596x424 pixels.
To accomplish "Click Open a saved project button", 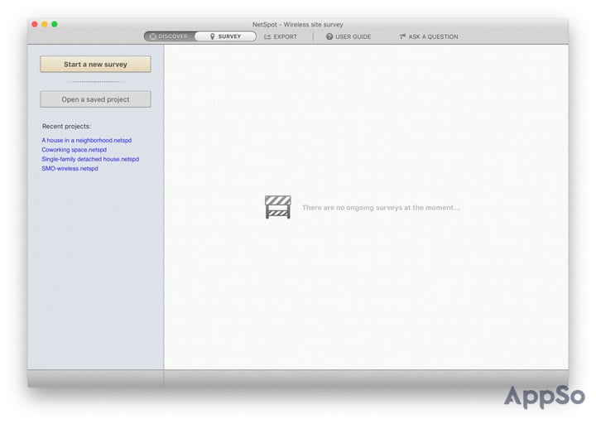I will pyautogui.click(x=95, y=99).
